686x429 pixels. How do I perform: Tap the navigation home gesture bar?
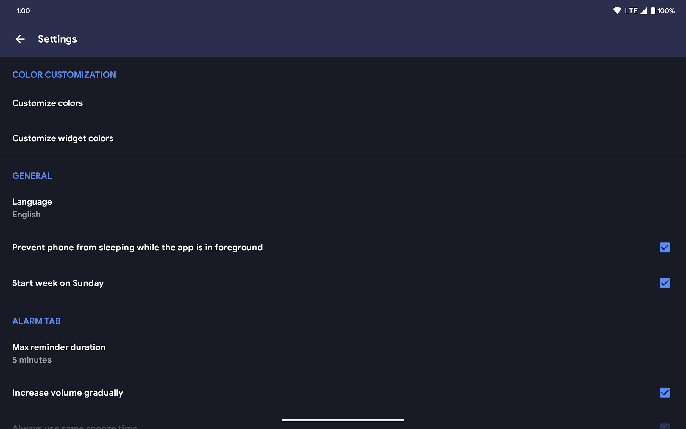[x=343, y=420]
